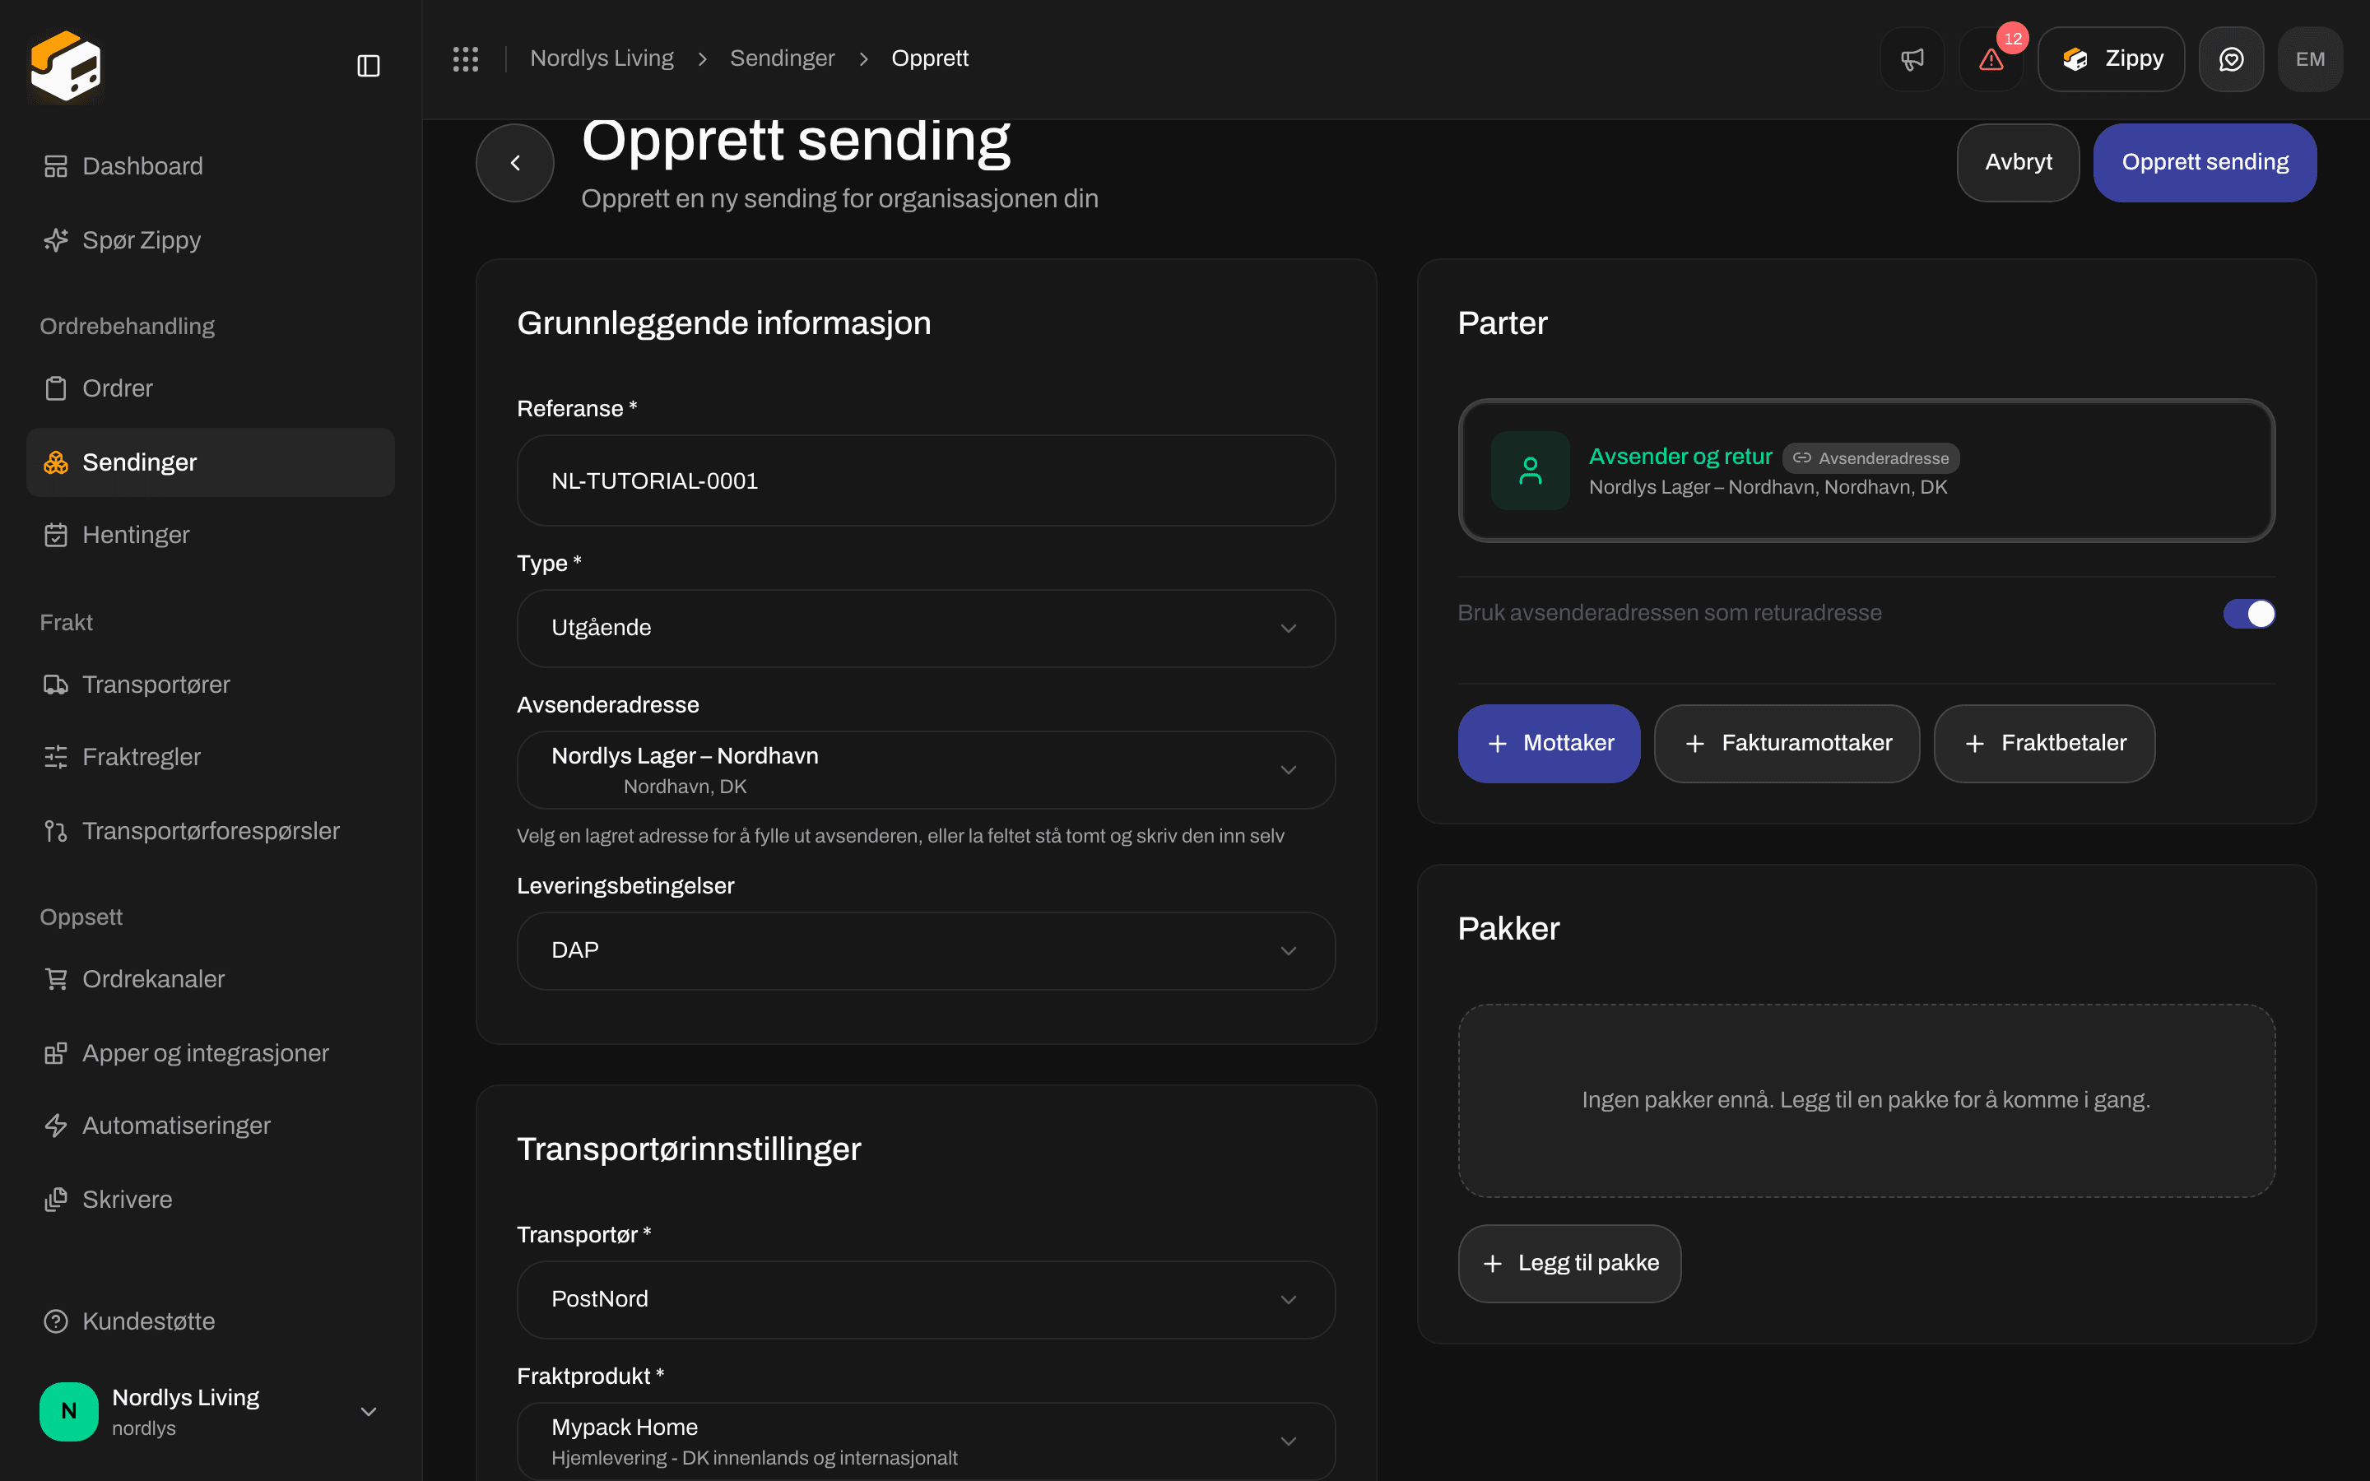The image size is (2370, 1481).
Task: Open Fraktregler in the sidebar
Action: click(211, 757)
